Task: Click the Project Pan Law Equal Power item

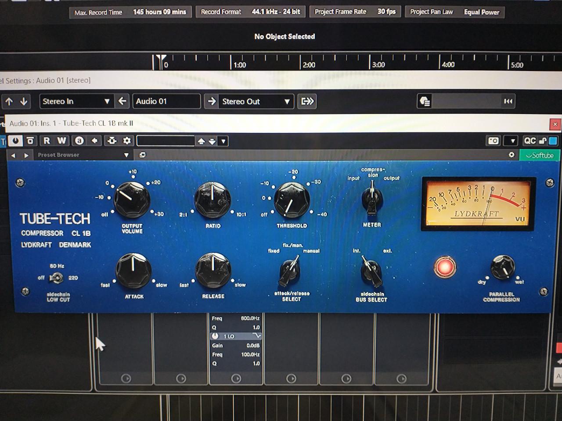Action: click(x=454, y=12)
